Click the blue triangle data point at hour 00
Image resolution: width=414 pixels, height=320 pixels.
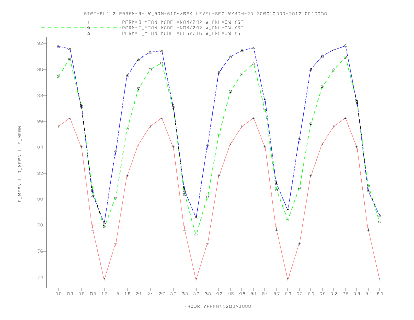coord(59,46)
